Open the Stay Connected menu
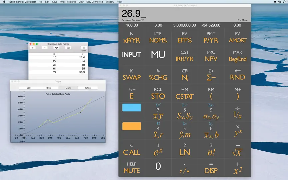 pyautogui.click(x=95, y=2)
